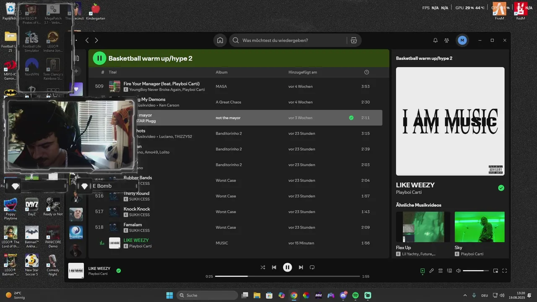Skip to next track
Viewport: 537px width, 302px height.
301,267
